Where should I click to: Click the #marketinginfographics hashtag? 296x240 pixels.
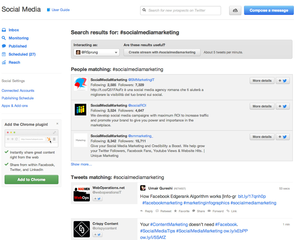point(206,203)
